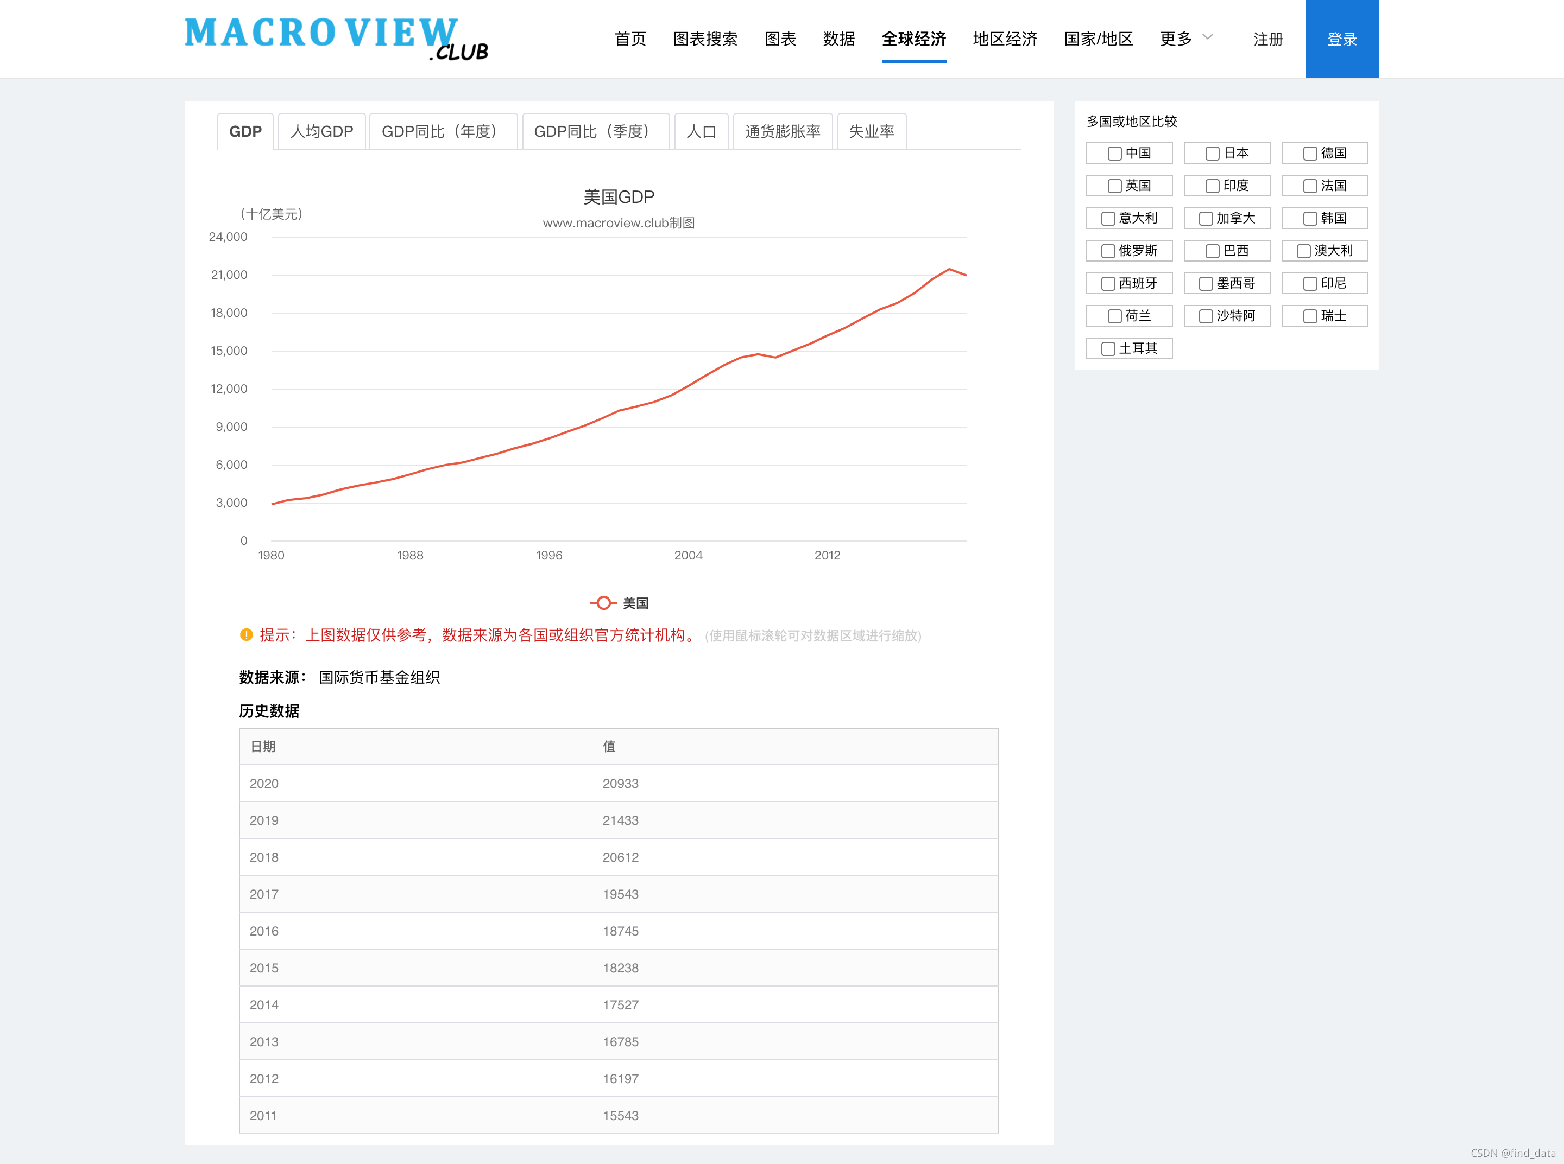This screenshot has width=1564, height=1164.
Task: Check the 中国 checkbox
Action: point(1115,154)
